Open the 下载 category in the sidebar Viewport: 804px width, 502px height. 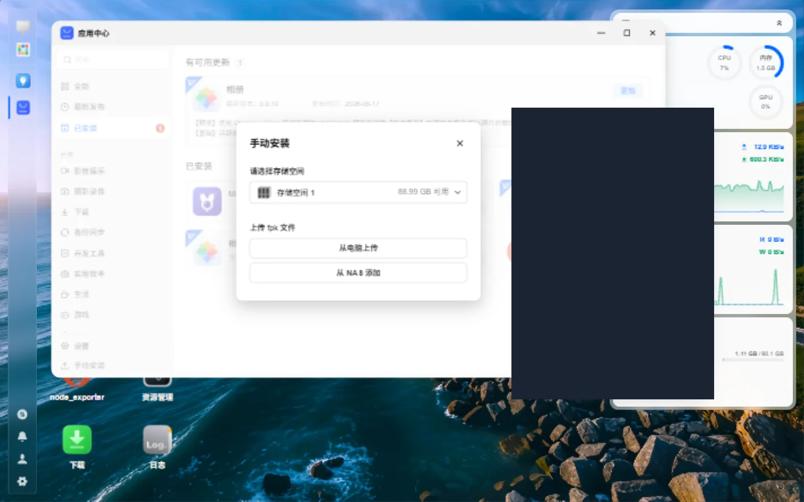pos(113,212)
